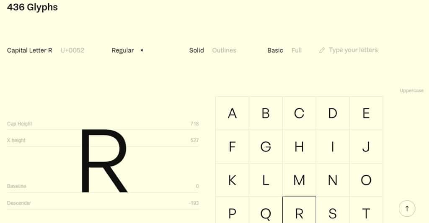This screenshot has width=429, height=223.
Task: Select glyph A in the grid
Action: 232,113
